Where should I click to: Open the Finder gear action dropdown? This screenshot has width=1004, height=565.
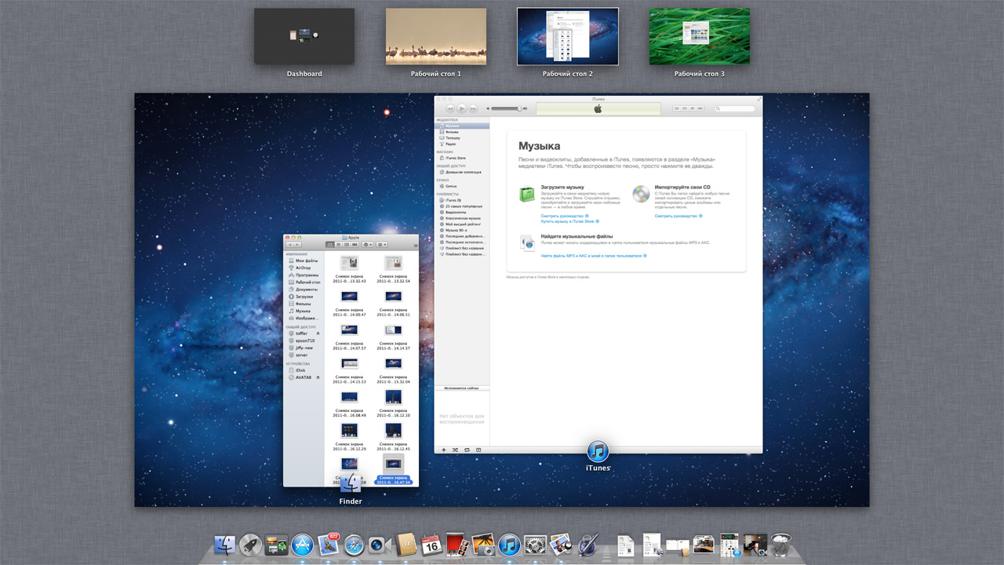click(x=367, y=246)
